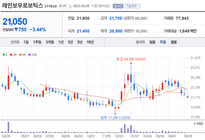This screenshot has height=140, width=205.
Task: Click the 거래량 value 77,943
Action: (x=182, y=18)
